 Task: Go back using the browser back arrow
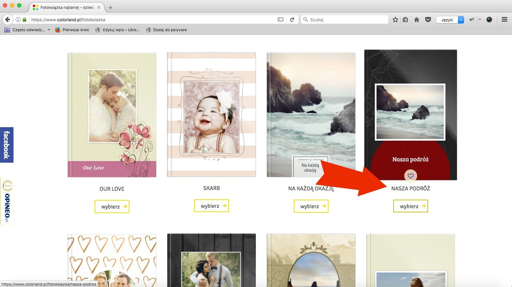7,20
